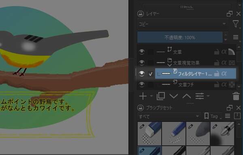The image size is (243, 155).
Task: Uncheck the フィルタレイヤー 1 layer checkbox
Action: 151,74
